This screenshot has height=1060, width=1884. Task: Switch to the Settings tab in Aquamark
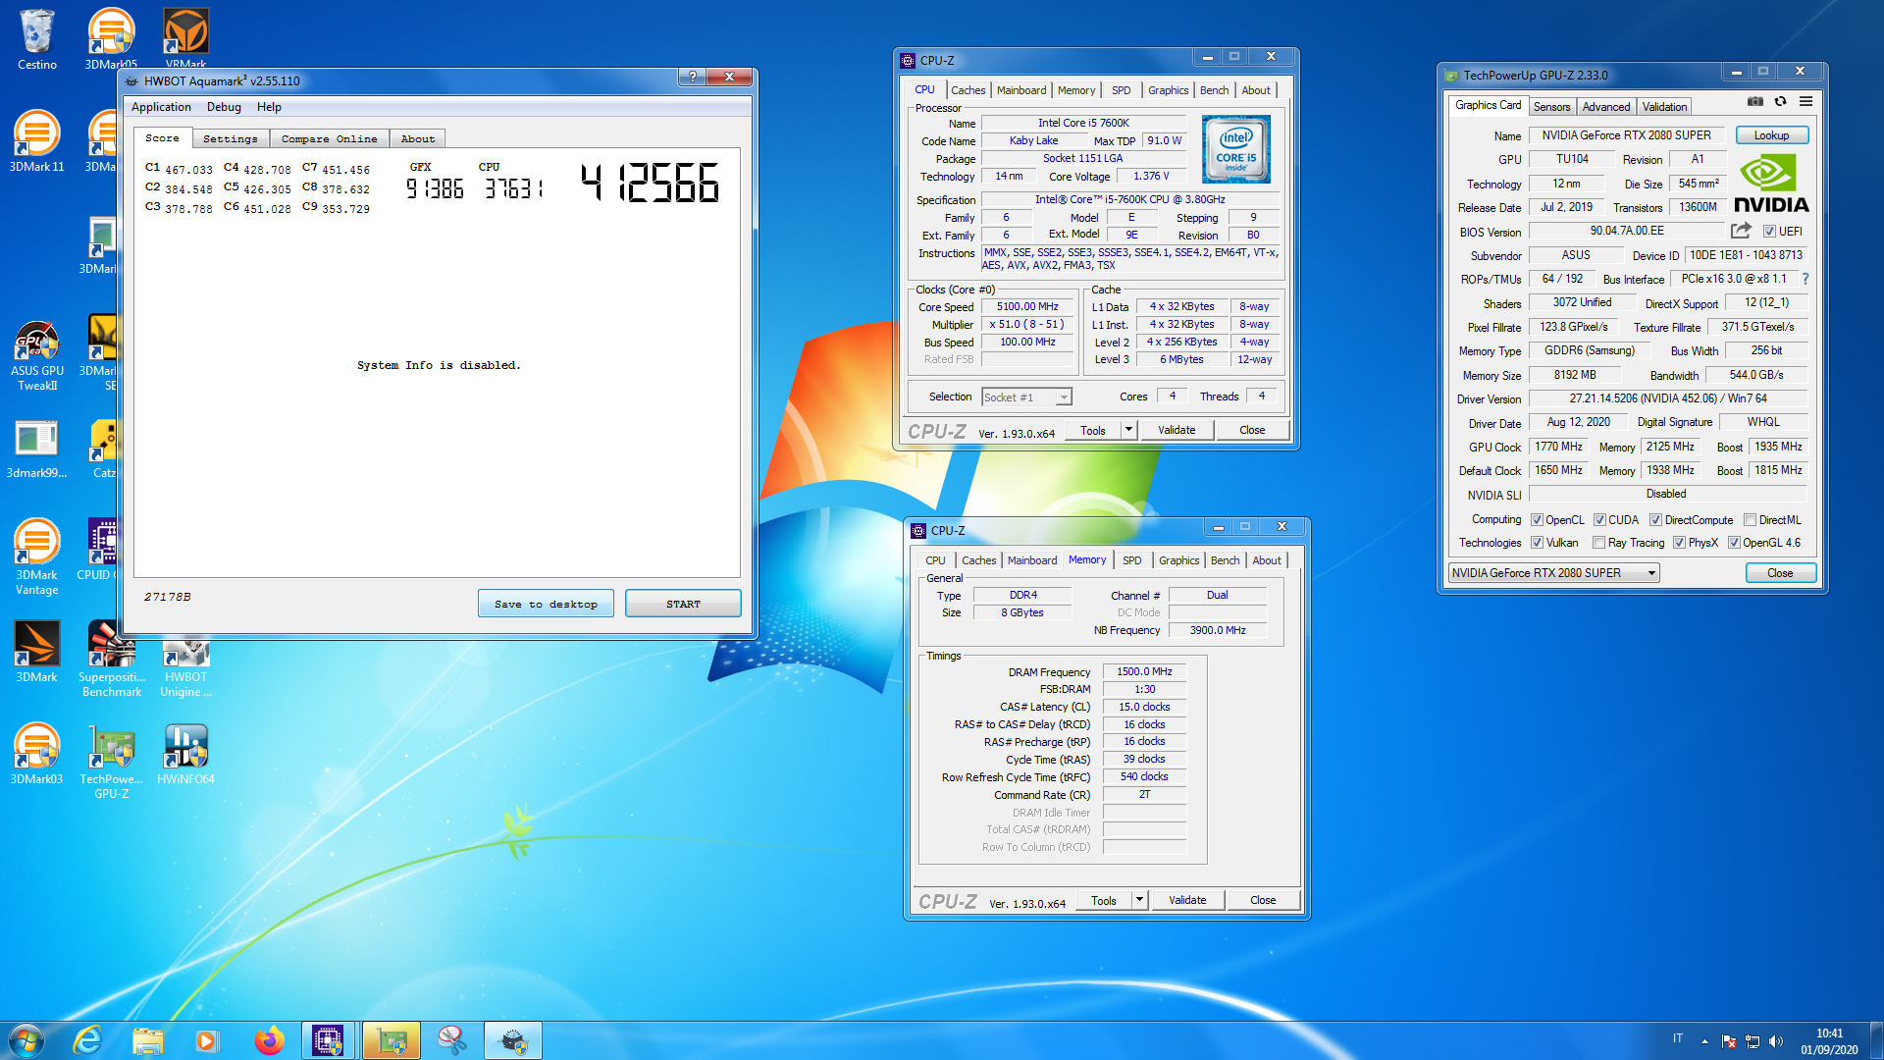[x=230, y=139]
